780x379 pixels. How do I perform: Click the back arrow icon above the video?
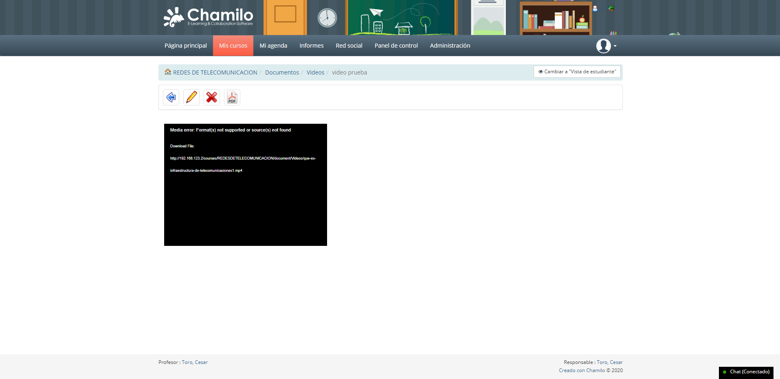(171, 97)
